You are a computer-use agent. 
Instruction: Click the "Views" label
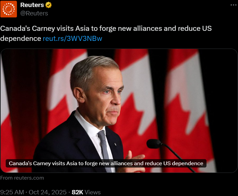[x=93, y=192]
